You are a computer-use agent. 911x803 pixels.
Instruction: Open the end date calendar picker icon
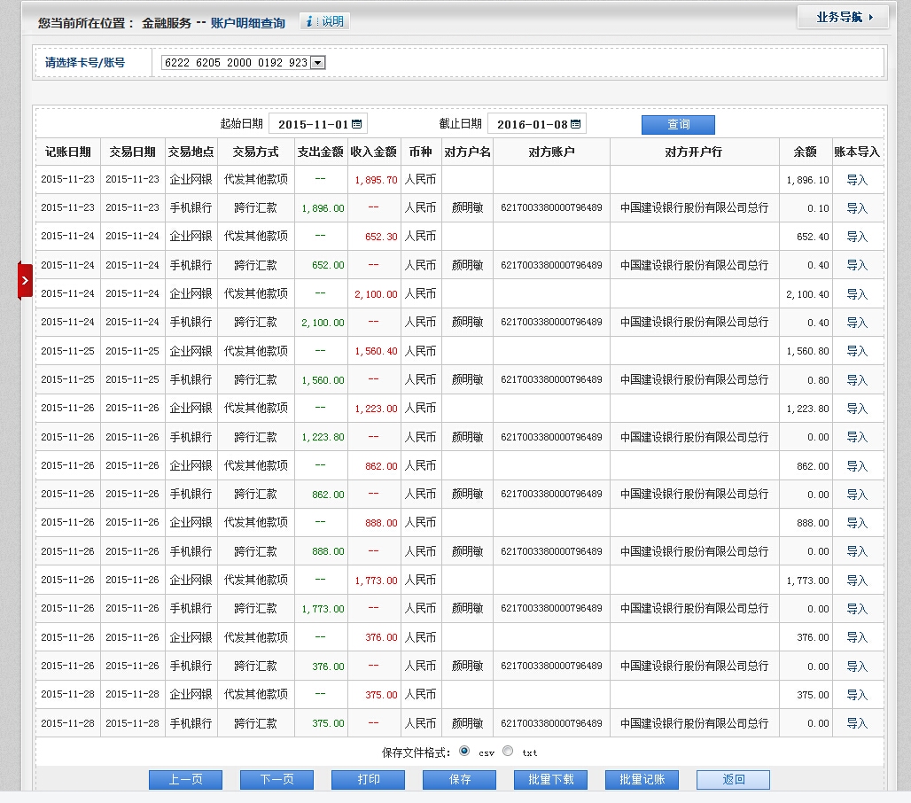(x=575, y=124)
